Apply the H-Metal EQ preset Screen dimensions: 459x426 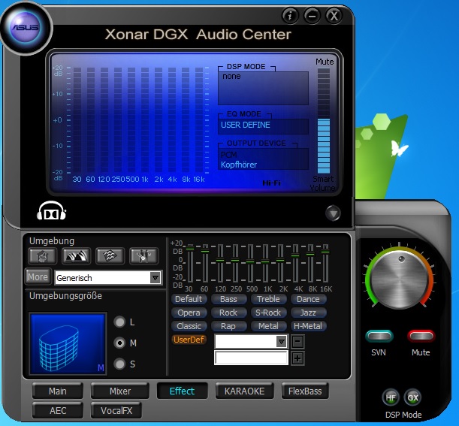(308, 326)
